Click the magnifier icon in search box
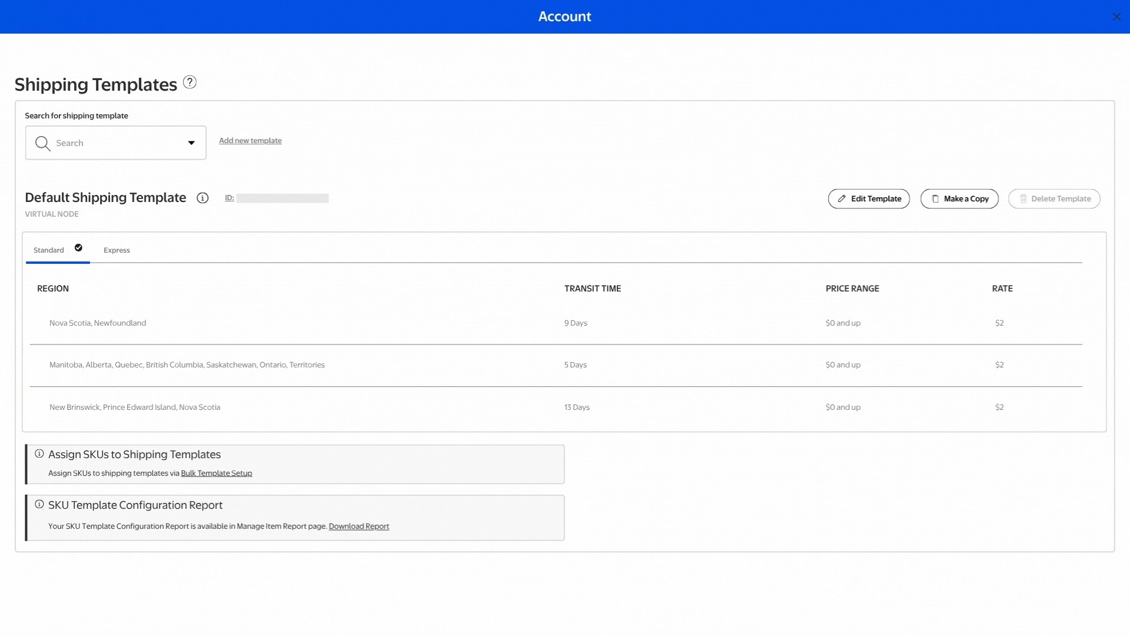The width and height of the screenshot is (1130, 636). 42,143
